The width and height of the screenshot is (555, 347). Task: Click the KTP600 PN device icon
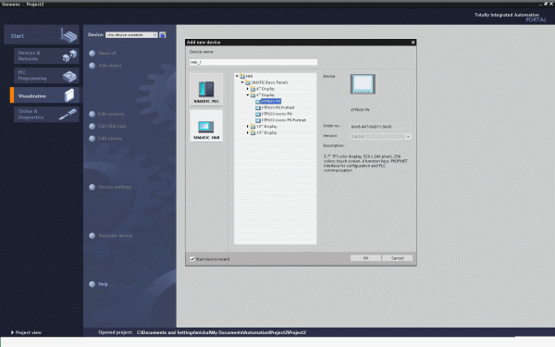[x=258, y=102]
